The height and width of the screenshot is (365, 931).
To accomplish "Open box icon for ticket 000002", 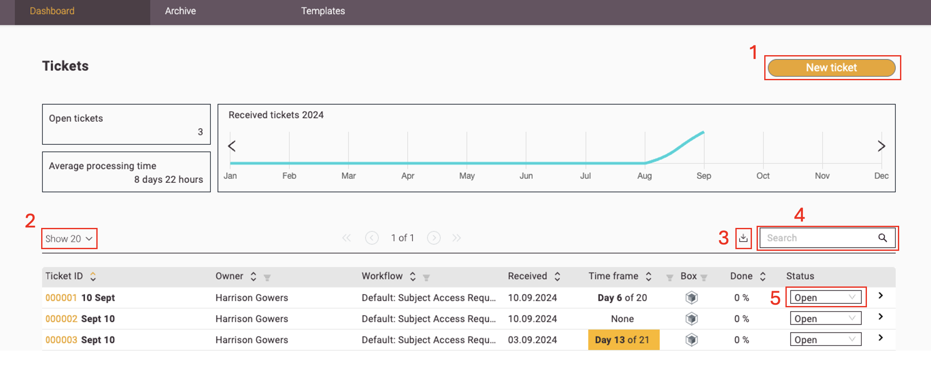I will coord(692,319).
